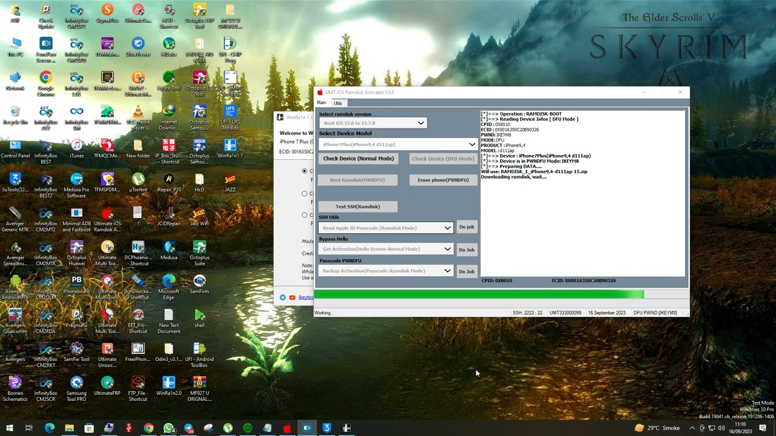
Task: Click the Pragmafix desktop icon
Action: [x=76, y=319]
